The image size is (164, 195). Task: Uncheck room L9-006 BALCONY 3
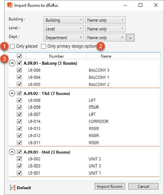point(19,70)
